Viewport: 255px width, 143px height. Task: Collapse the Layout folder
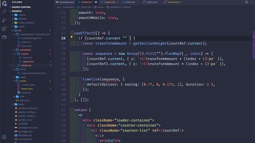coord(15,54)
